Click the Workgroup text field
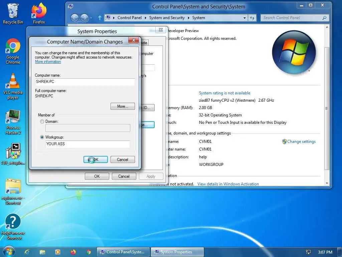The height and width of the screenshot is (257, 342). tap(88, 144)
